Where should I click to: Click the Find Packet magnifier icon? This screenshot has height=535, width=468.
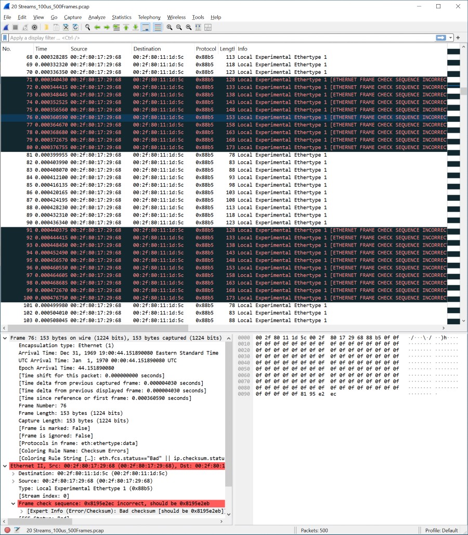coord(88,27)
